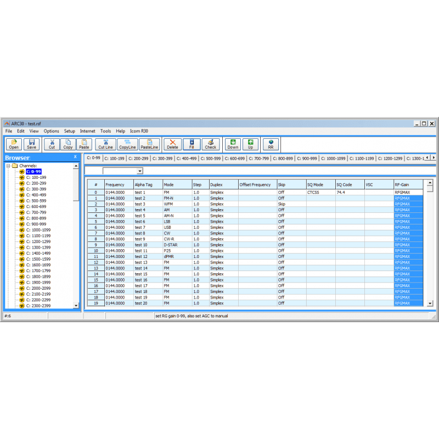Image resolution: width=439 pixels, height=439 pixels.
Task: Click the RR globe icon
Action: [x=271, y=144]
